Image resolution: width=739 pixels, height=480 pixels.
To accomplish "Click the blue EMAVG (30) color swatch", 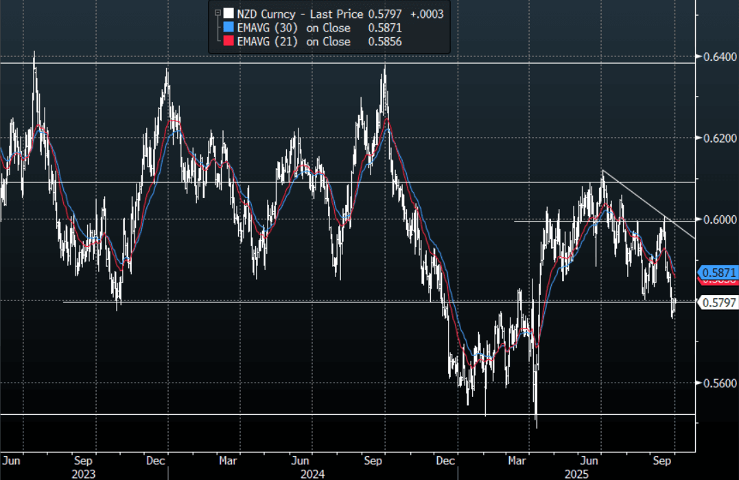I will [228, 28].
